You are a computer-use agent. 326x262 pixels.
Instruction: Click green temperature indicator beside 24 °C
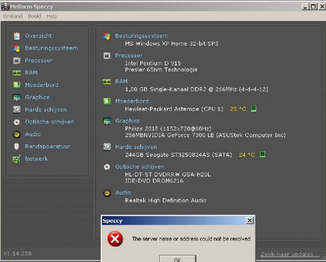[x=263, y=154]
